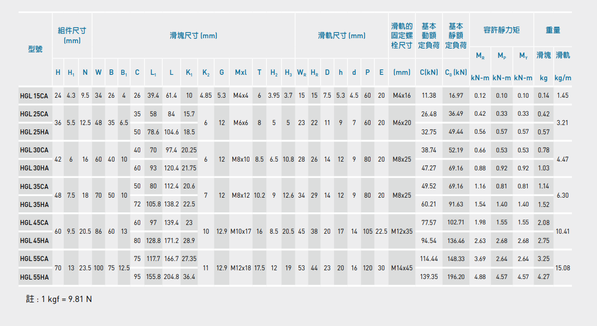Click the 基本動額定負荷 header
The image size is (597, 326).
pyautogui.click(x=429, y=35)
